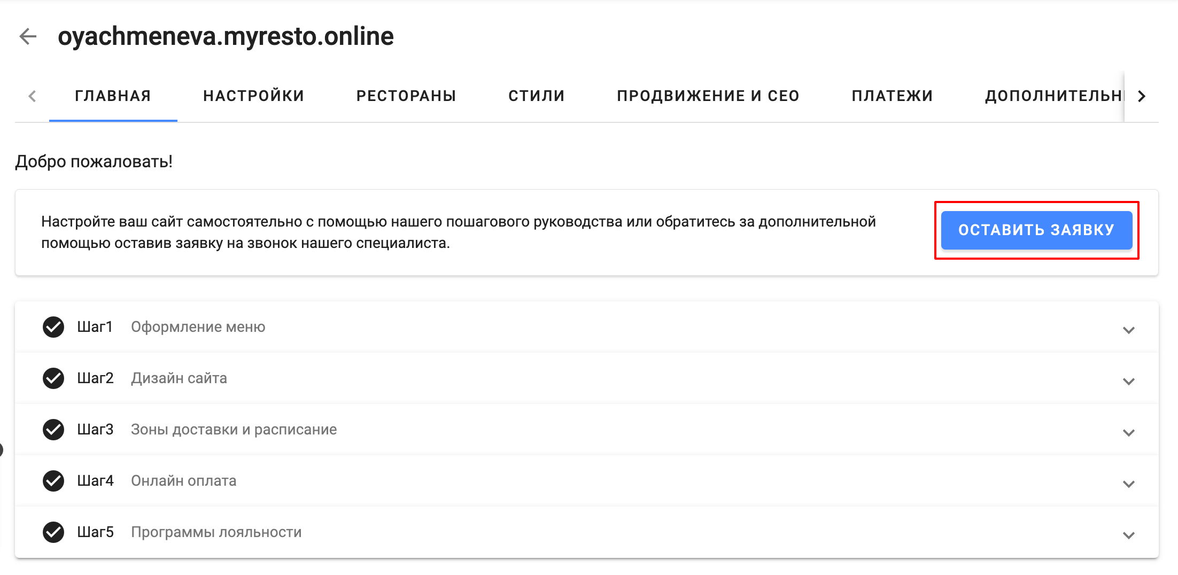
Task: Click the completed checkmark icon for Шаг4
Action: [53, 480]
